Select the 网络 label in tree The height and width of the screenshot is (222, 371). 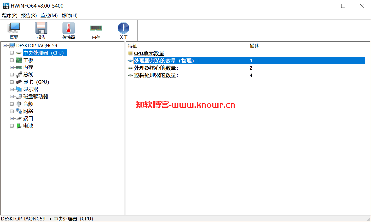coord(28,111)
